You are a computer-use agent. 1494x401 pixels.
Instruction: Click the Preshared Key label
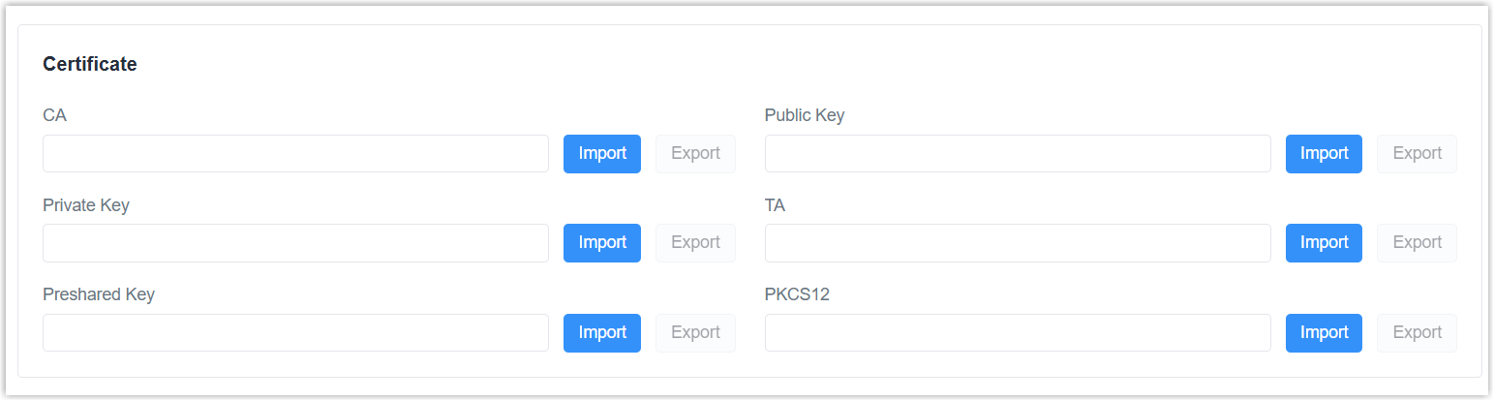tap(99, 295)
